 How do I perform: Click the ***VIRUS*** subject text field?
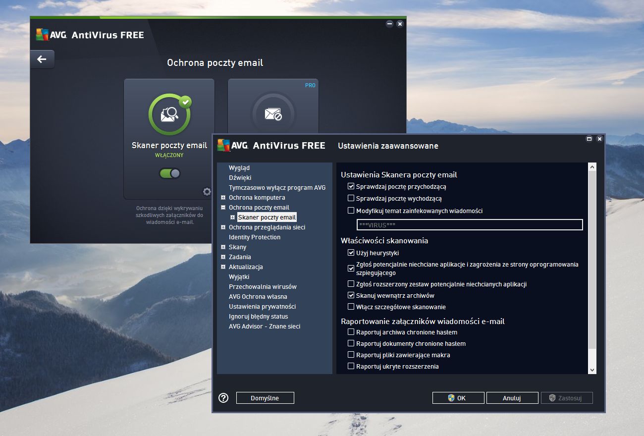pos(470,225)
